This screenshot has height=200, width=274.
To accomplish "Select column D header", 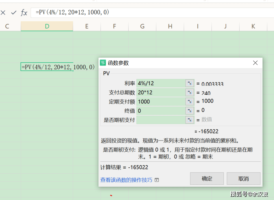I will coord(47,26).
